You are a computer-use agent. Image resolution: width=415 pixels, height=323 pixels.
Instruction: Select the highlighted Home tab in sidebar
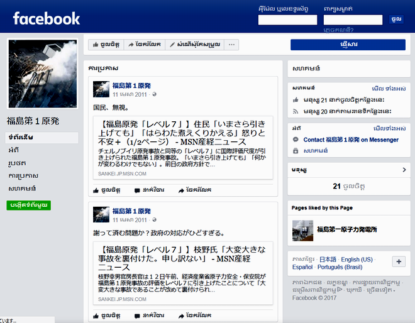[42, 137]
